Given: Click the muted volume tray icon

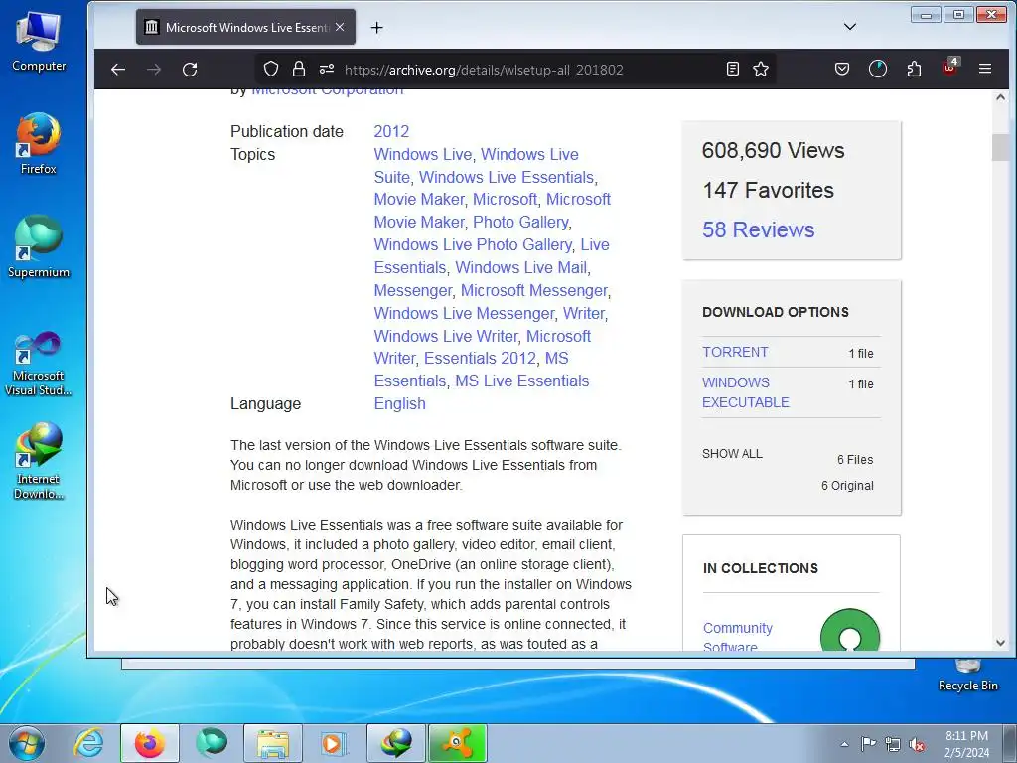Looking at the screenshot, I should pyautogui.click(x=917, y=744).
